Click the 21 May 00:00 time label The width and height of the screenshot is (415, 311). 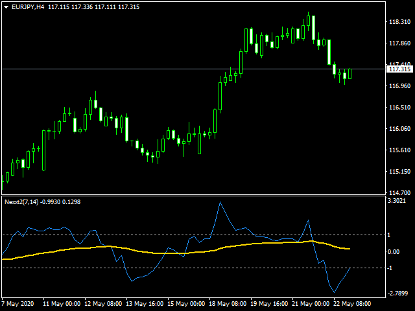click(x=311, y=304)
